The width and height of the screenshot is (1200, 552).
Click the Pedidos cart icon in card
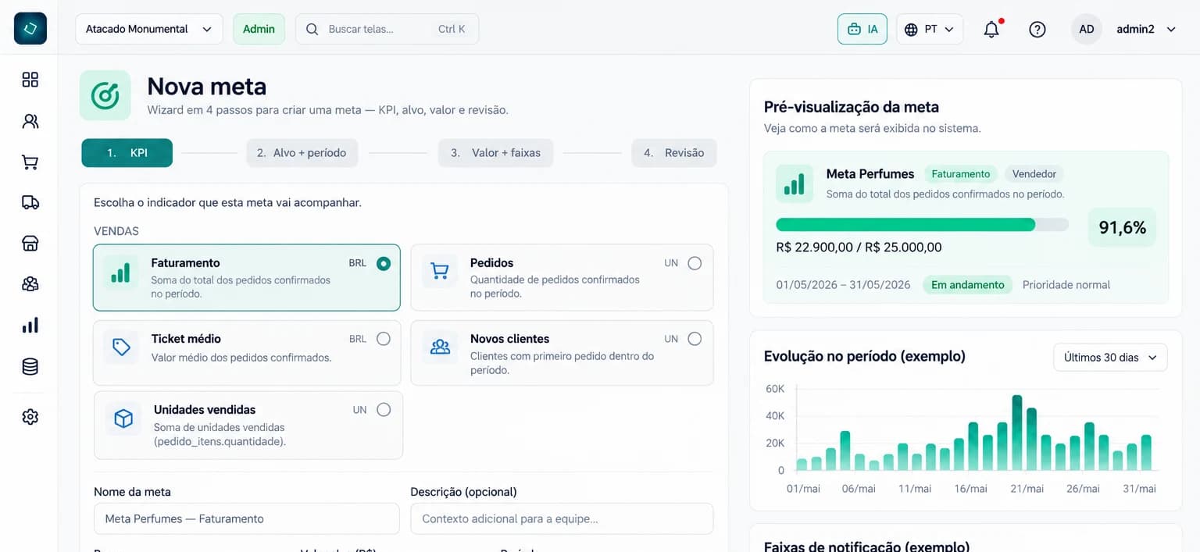(440, 271)
